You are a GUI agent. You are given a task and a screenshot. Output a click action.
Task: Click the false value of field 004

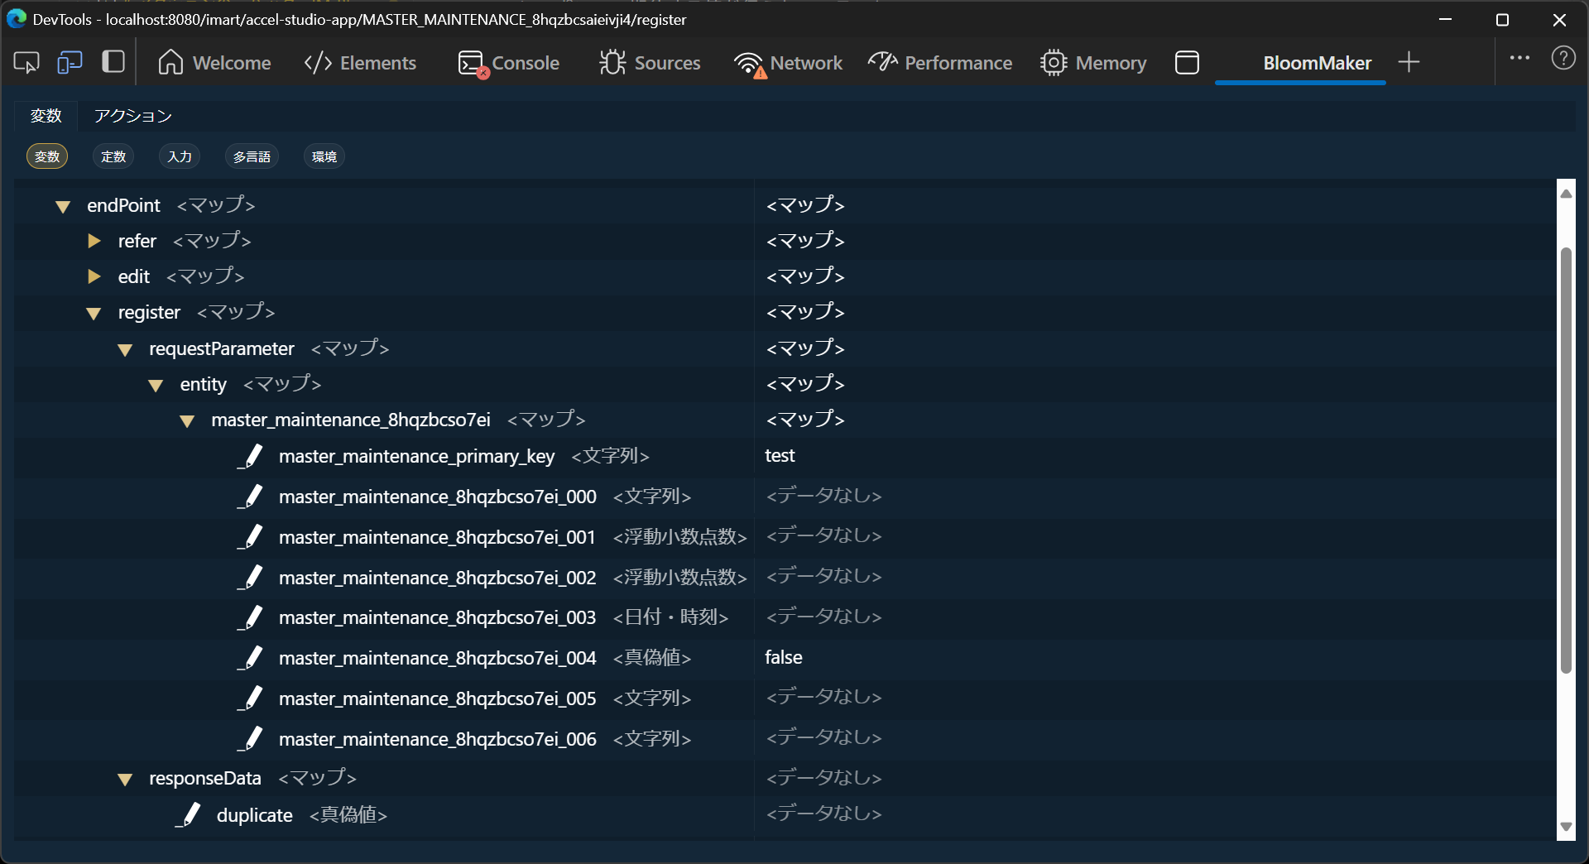point(783,658)
